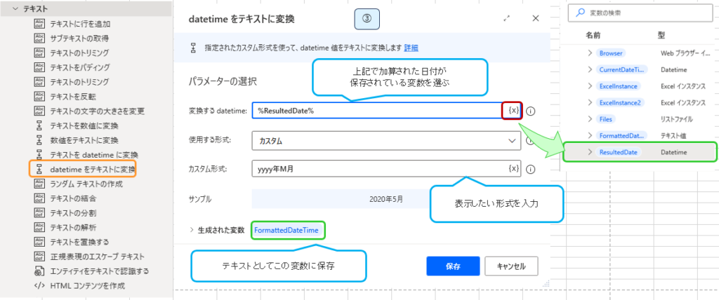Expand the Browser variable

590,53
